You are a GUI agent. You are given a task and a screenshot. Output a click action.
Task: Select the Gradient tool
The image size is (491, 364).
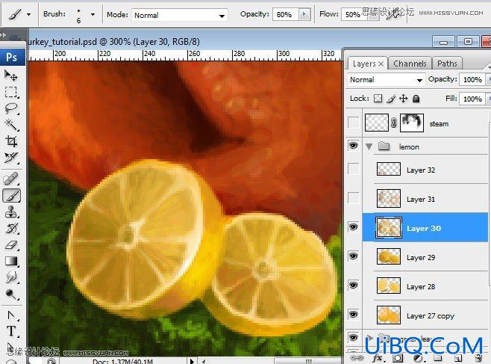coord(11,261)
